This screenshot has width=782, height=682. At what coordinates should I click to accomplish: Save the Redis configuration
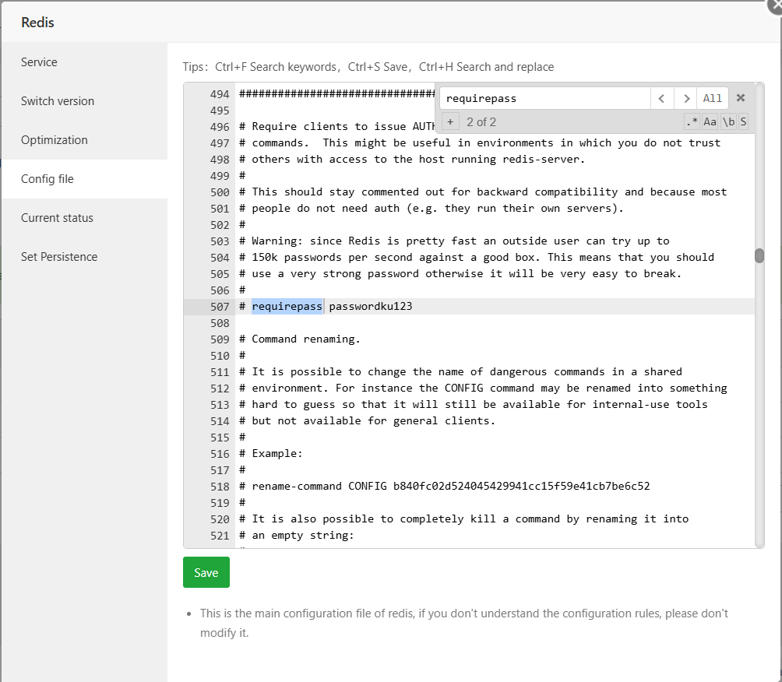tap(206, 571)
